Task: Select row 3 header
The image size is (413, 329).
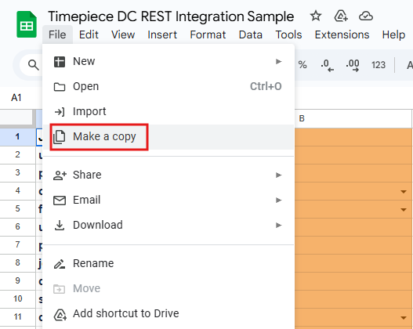Action: point(17,173)
